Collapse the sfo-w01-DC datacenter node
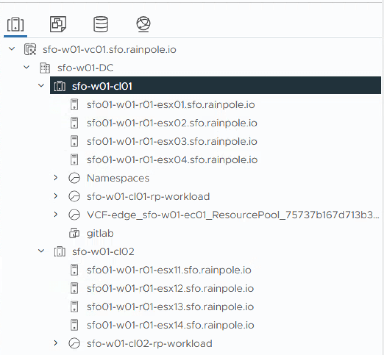This screenshot has width=384, height=355. tap(27, 67)
